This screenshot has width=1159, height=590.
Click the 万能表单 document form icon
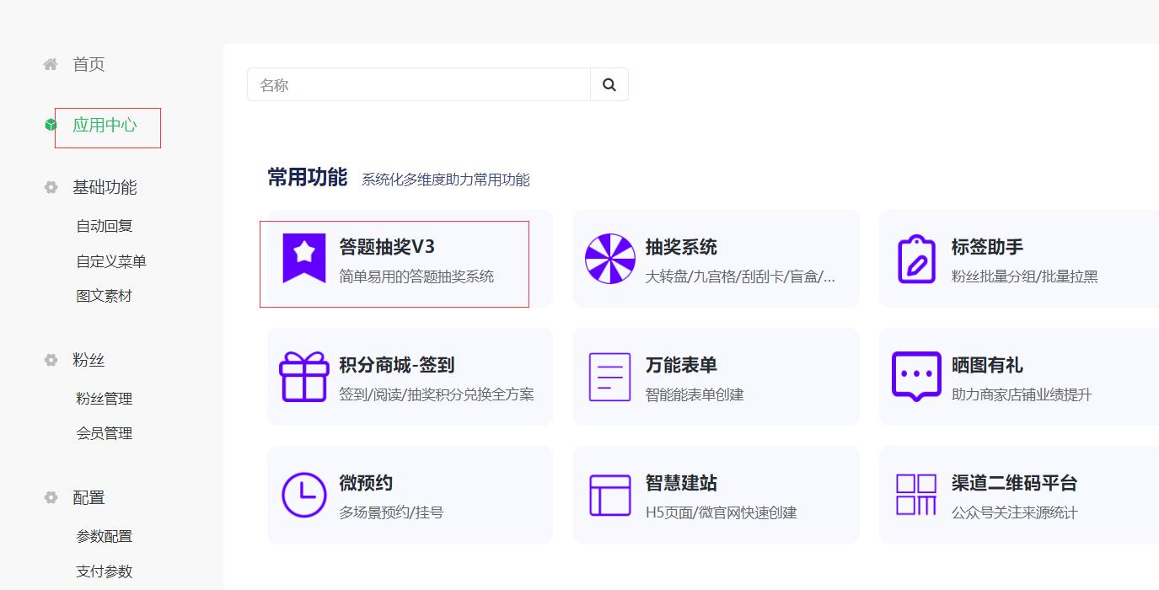[610, 377]
